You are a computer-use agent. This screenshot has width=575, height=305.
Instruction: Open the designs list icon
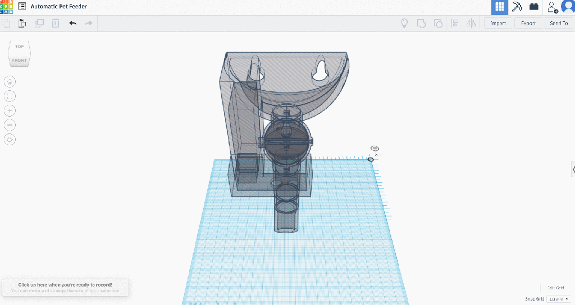coord(22,7)
